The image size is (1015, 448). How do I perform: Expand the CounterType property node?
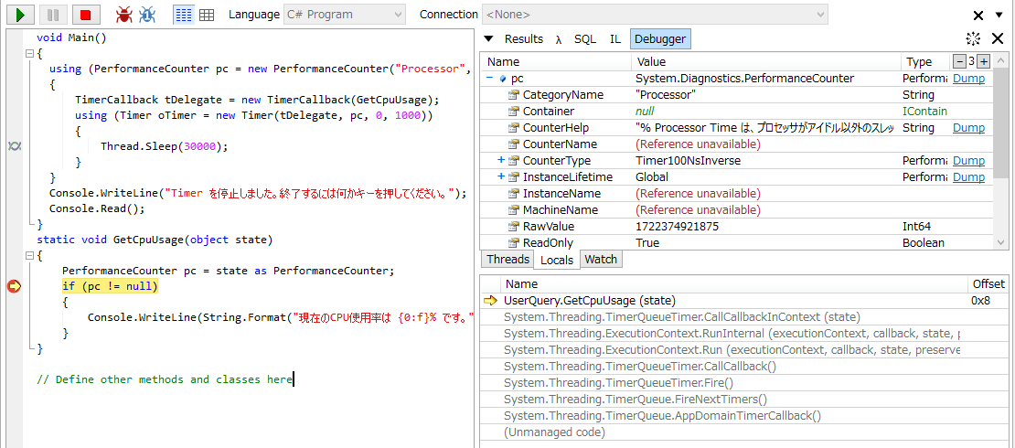(501, 161)
